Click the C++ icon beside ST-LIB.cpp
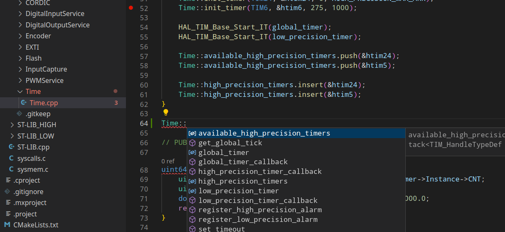The height and width of the screenshot is (232, 505). tap(11, 147)
